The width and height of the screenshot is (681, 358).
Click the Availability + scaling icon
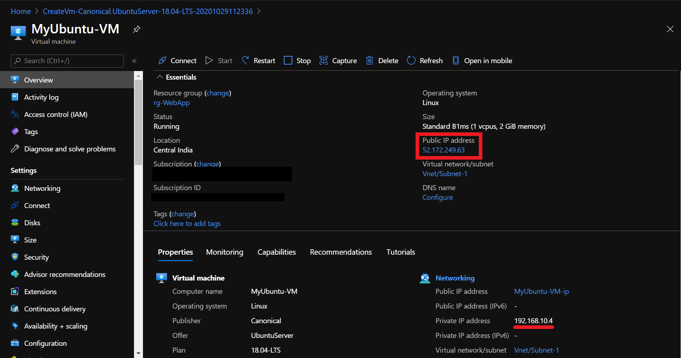[15, 326]
